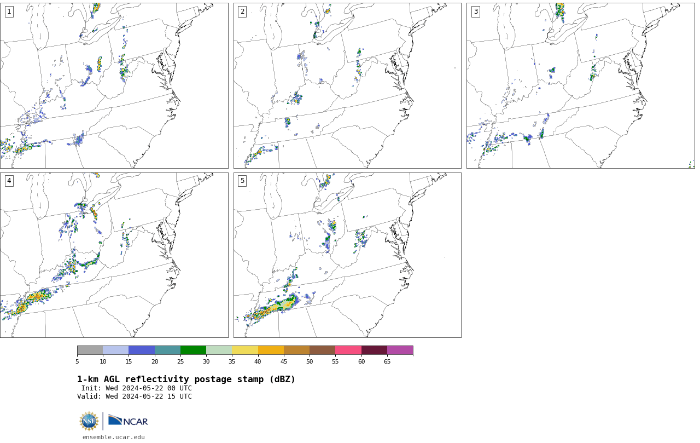Open ensemble member 3 reflectivity map
The width and height of the screenshot is (700, 443).
pos(580,85)
